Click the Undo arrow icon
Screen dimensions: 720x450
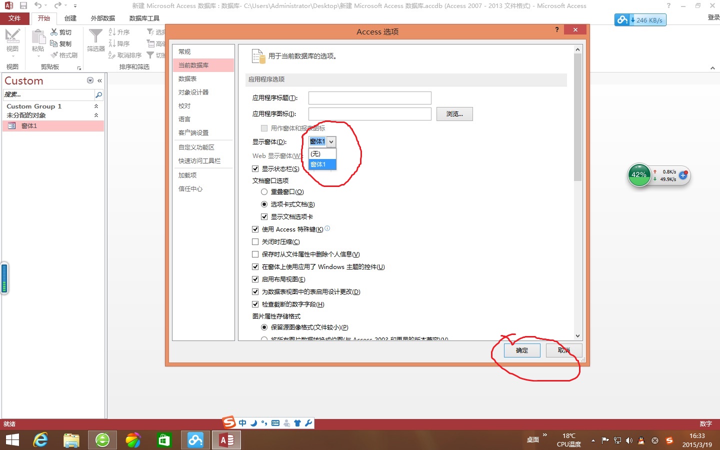pos(38,5)
